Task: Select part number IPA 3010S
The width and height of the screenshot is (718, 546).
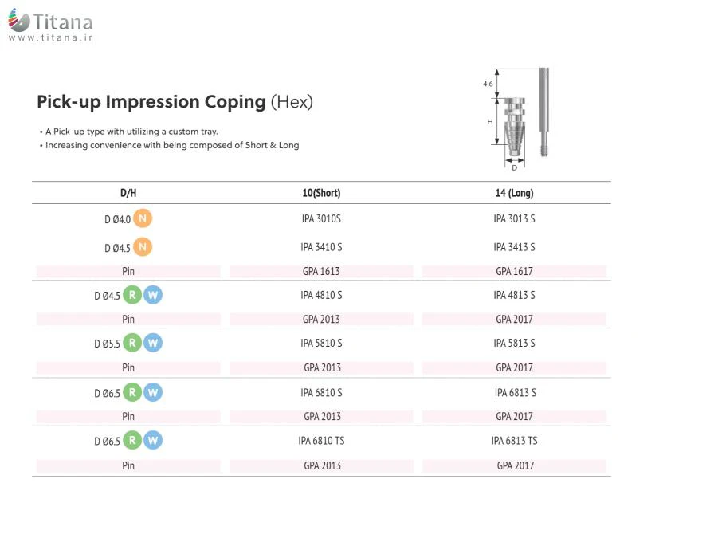Action: [321, 218]
